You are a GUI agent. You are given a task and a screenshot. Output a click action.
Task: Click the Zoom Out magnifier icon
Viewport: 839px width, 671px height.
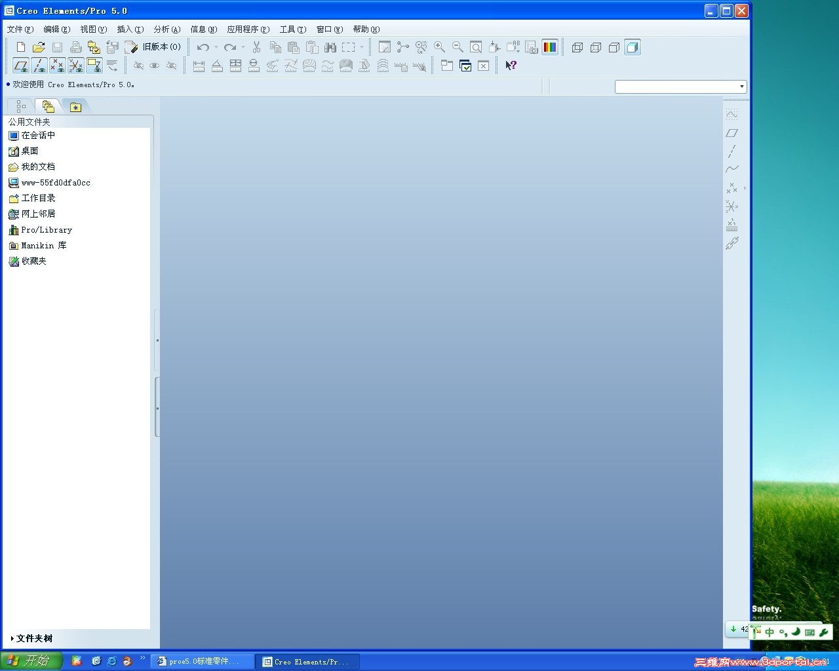click(458, 47)
